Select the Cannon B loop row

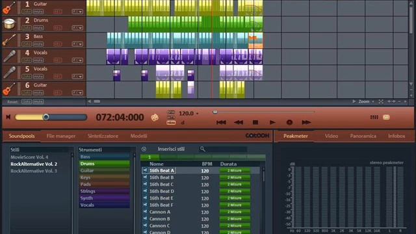[x=201, y=219]
